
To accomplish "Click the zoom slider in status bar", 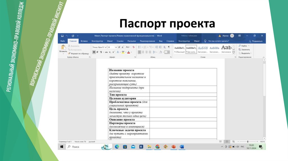I will tap(247, 142).
